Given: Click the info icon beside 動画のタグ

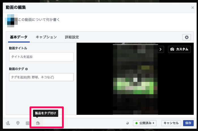Looking at the screenshot, I should click(26, 69).
